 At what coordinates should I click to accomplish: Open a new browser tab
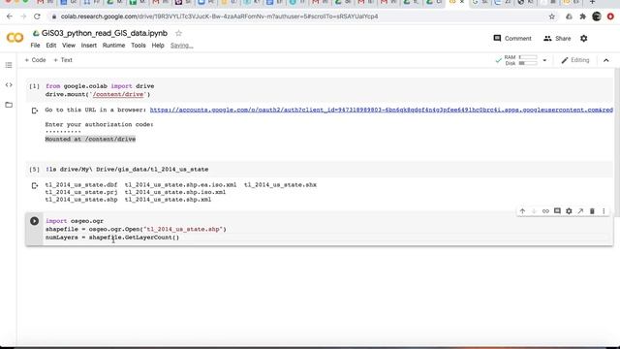pos(592,2)
